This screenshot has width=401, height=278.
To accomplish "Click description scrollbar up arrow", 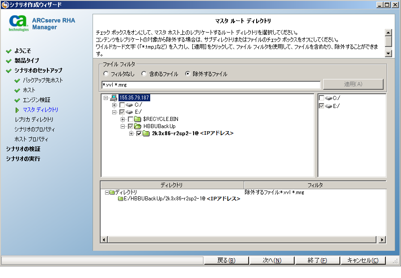I will (388, 33).
